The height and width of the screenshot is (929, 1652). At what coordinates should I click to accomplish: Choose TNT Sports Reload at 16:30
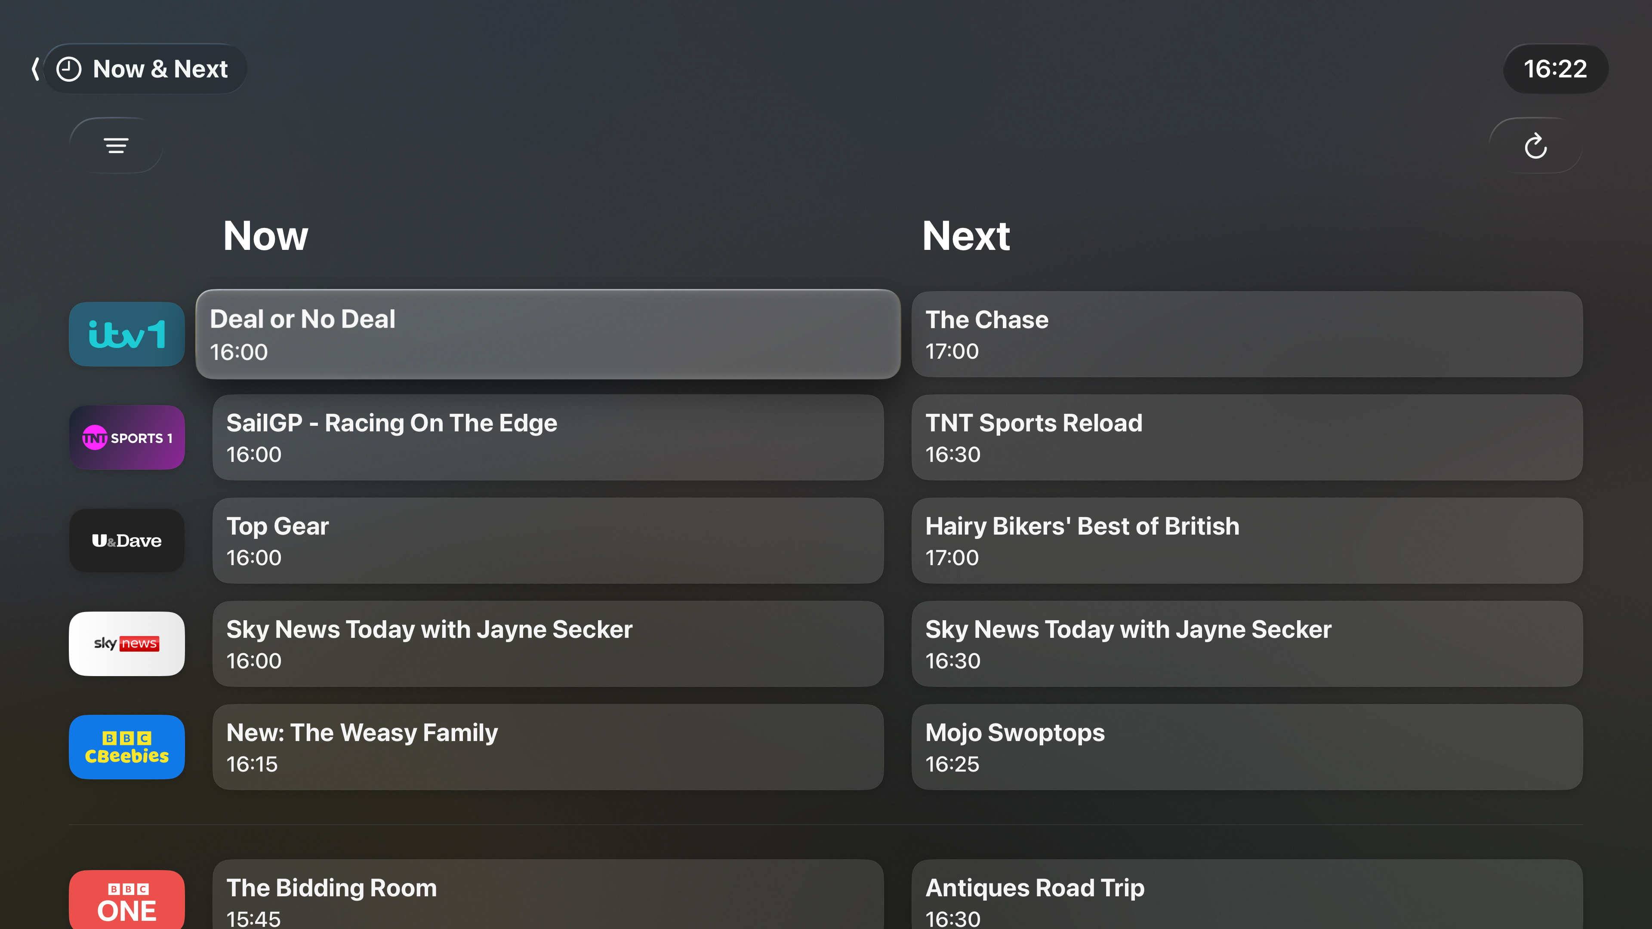pos(1247,438)
